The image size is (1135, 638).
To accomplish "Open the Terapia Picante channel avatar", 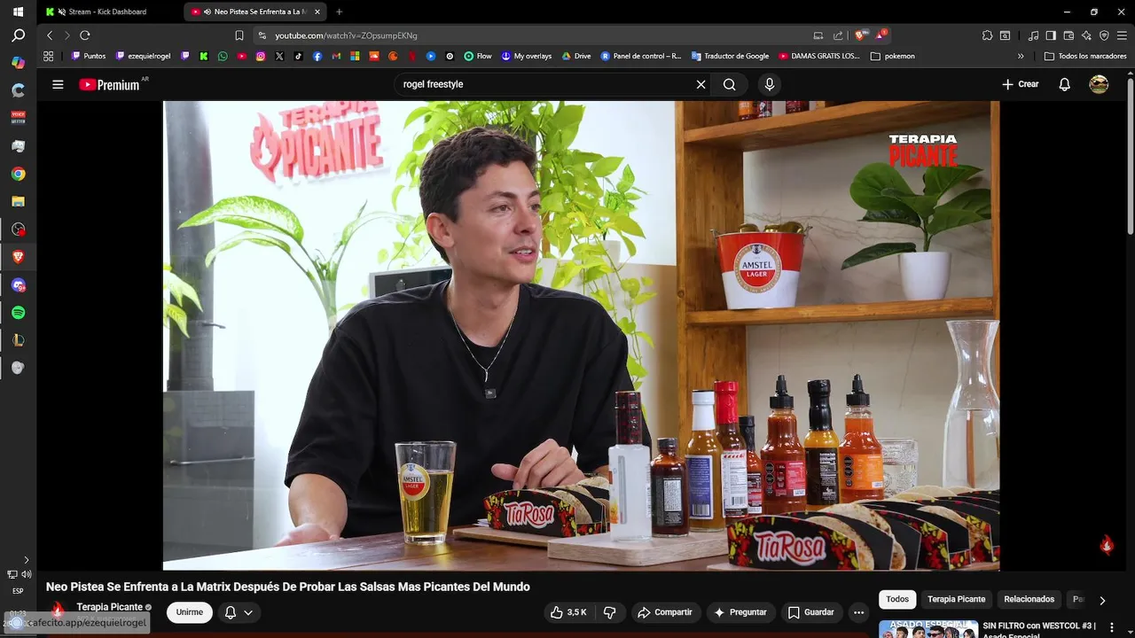I will coord(58,611).
